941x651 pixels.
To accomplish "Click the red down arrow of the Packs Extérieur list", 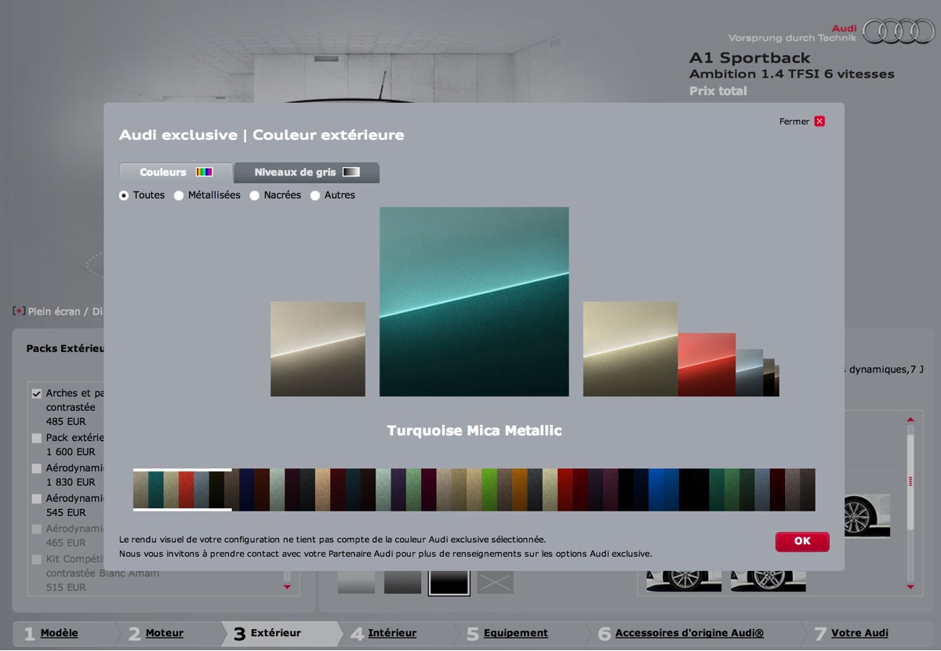I will point(287,587).
